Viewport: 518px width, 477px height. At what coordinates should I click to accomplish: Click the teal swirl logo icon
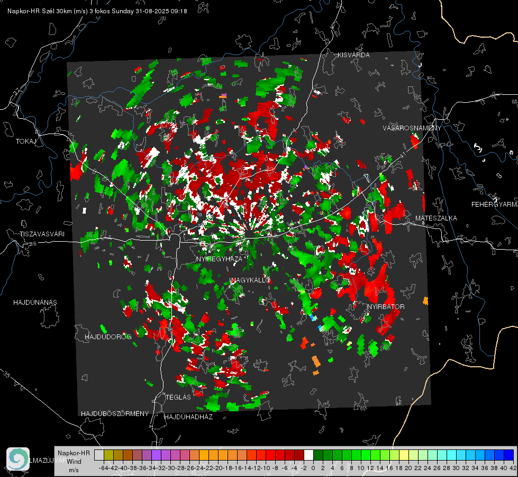(x=18, y=459)
